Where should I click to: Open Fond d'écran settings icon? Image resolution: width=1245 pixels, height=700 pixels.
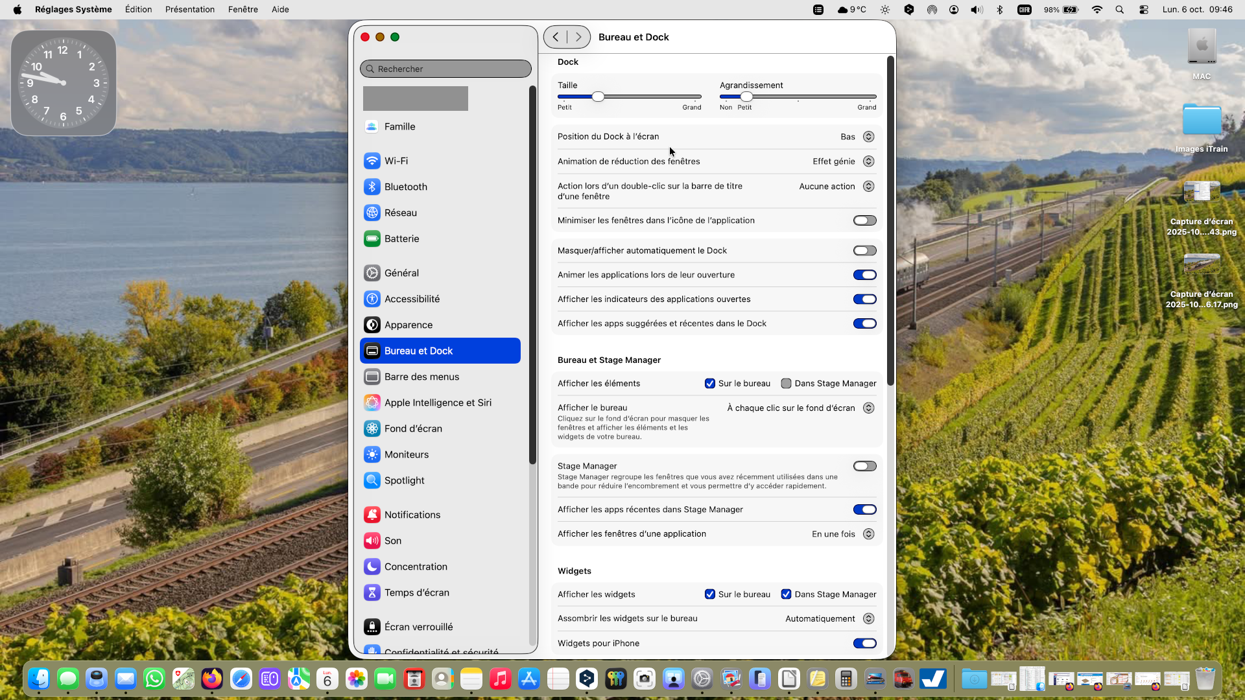coord(372,428)
